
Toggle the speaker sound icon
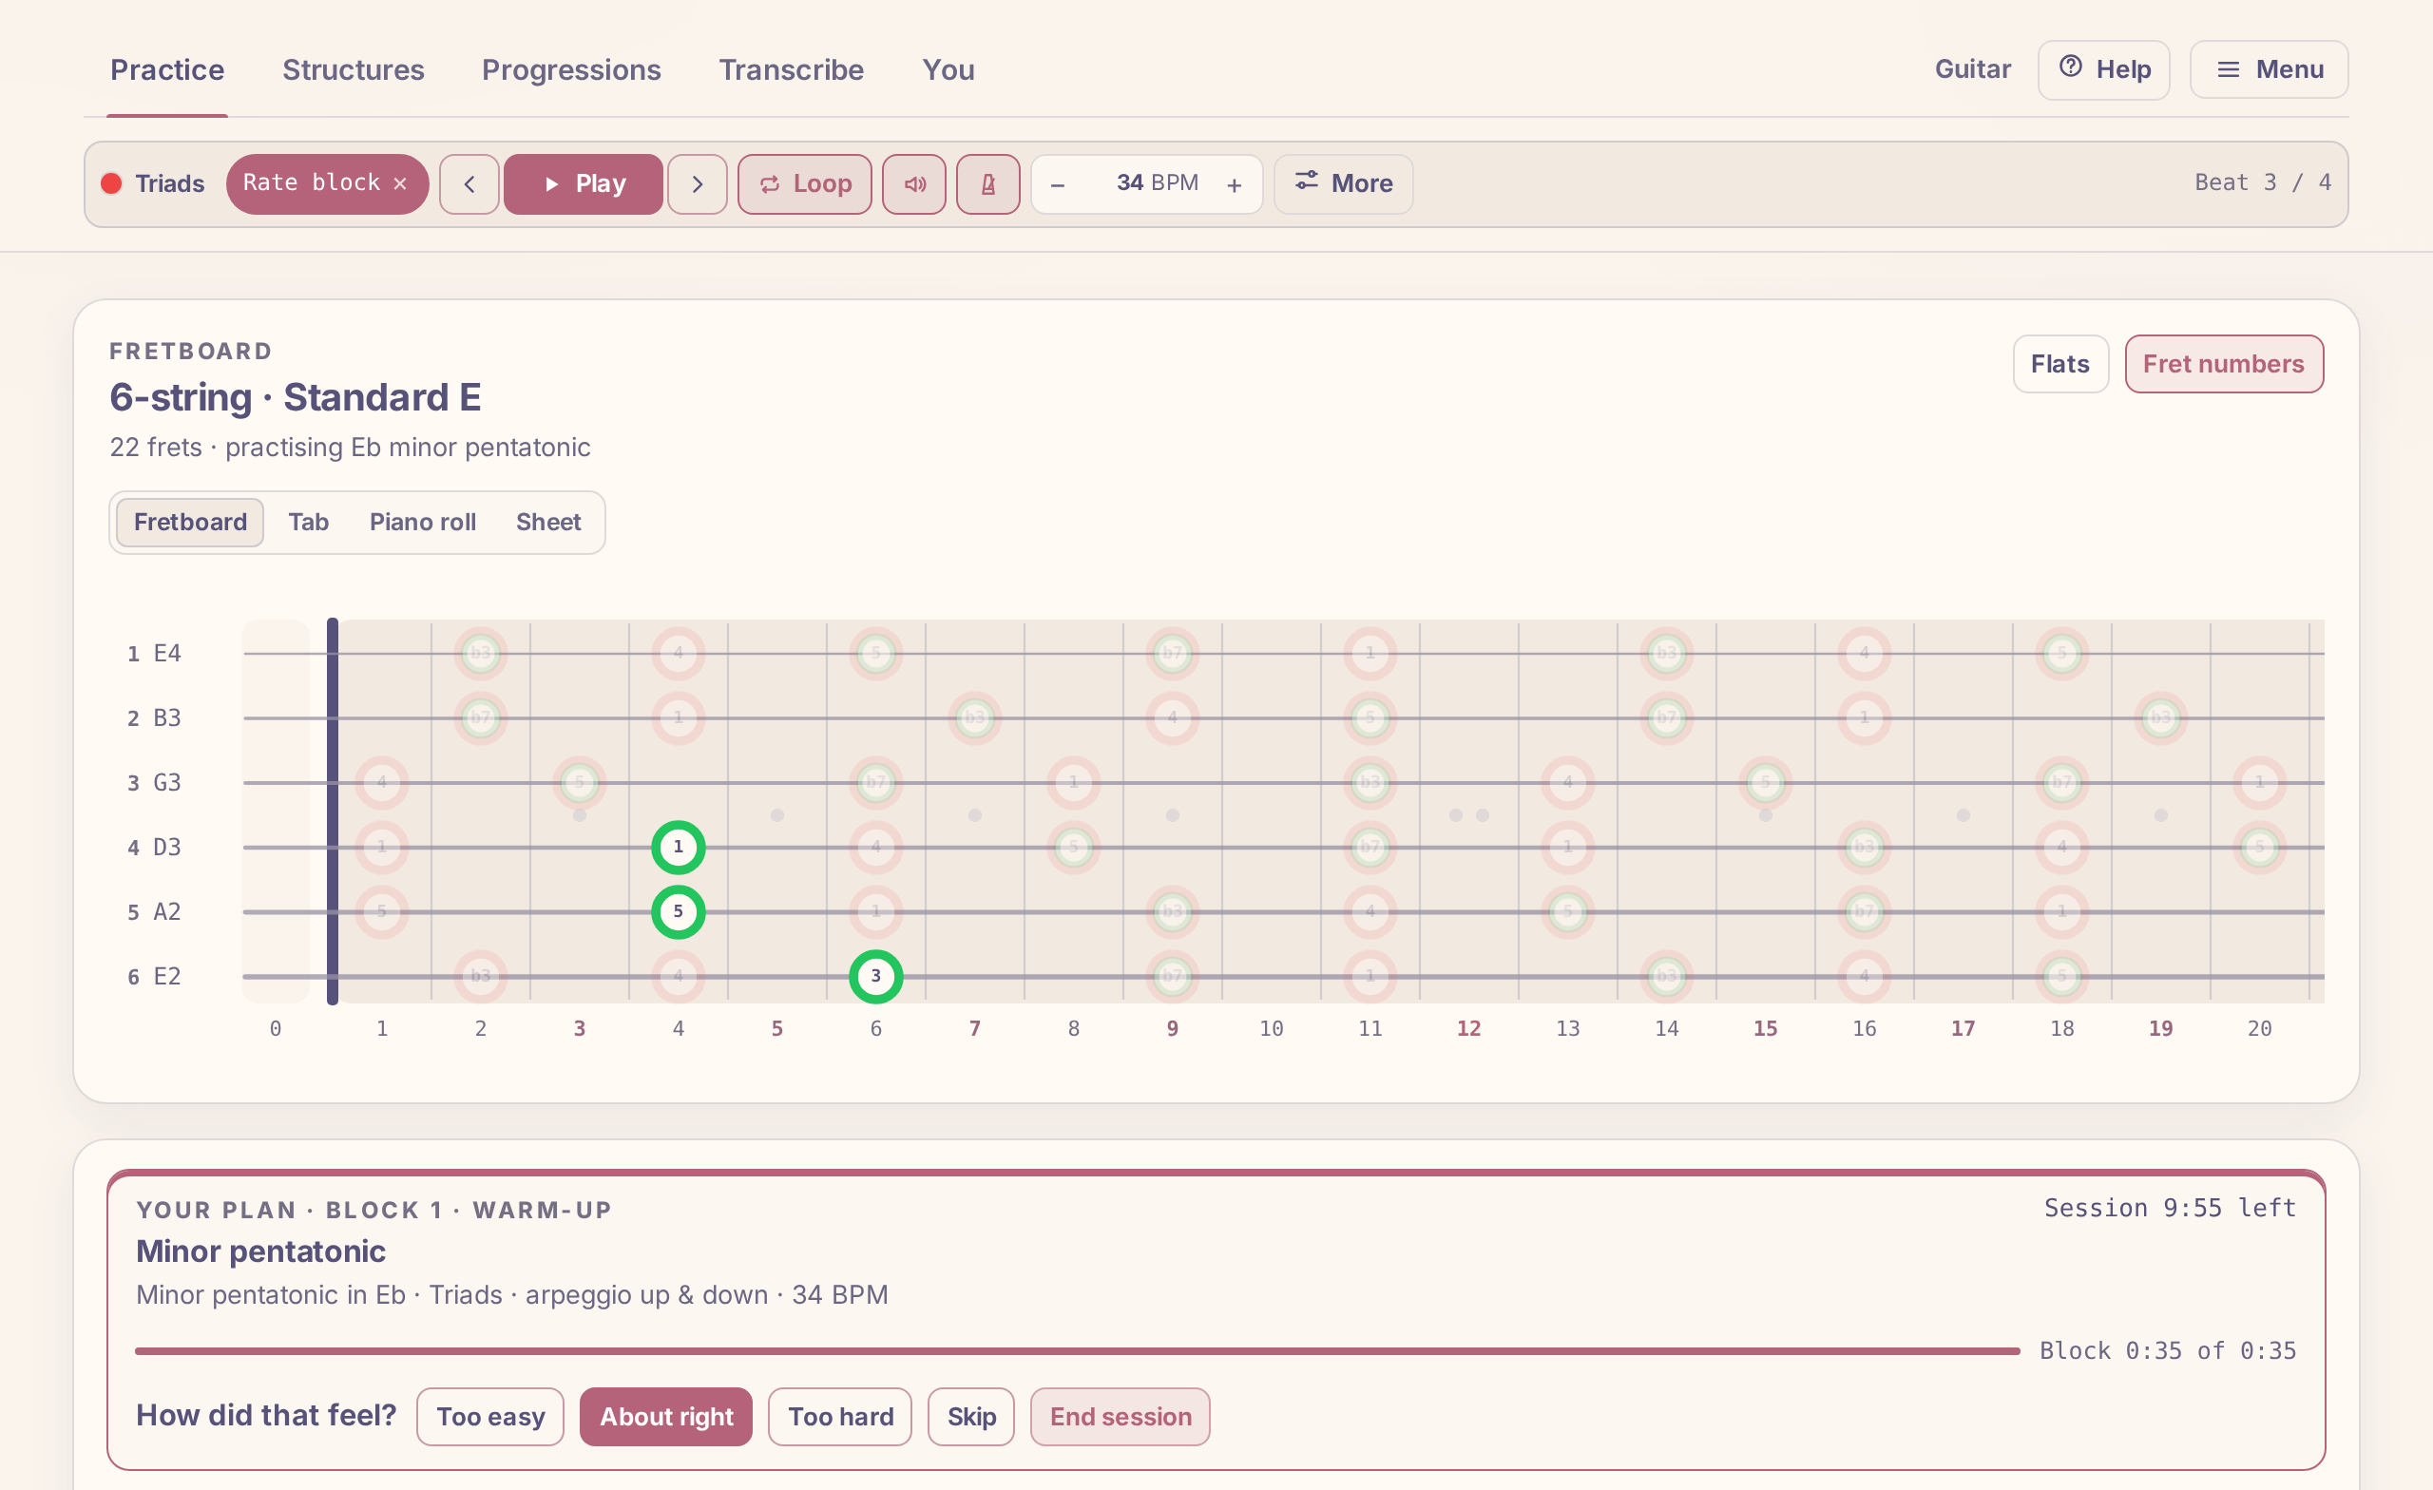914,183
